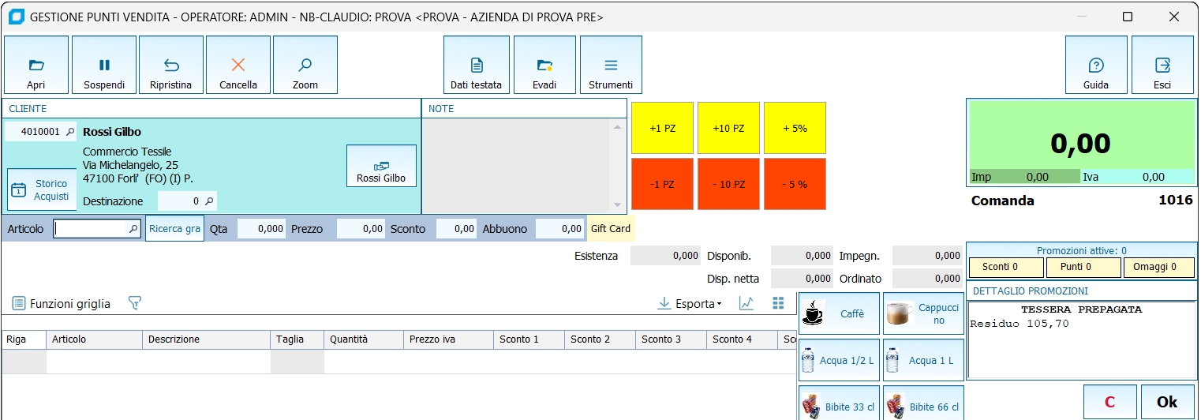Click the yellow +10 PZ button
This screenshot has width=1201, height=420.
[728, 128]
